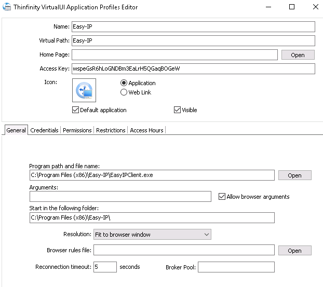Click the Thinfinity VirtualUI title bar icon

[7, 7]
